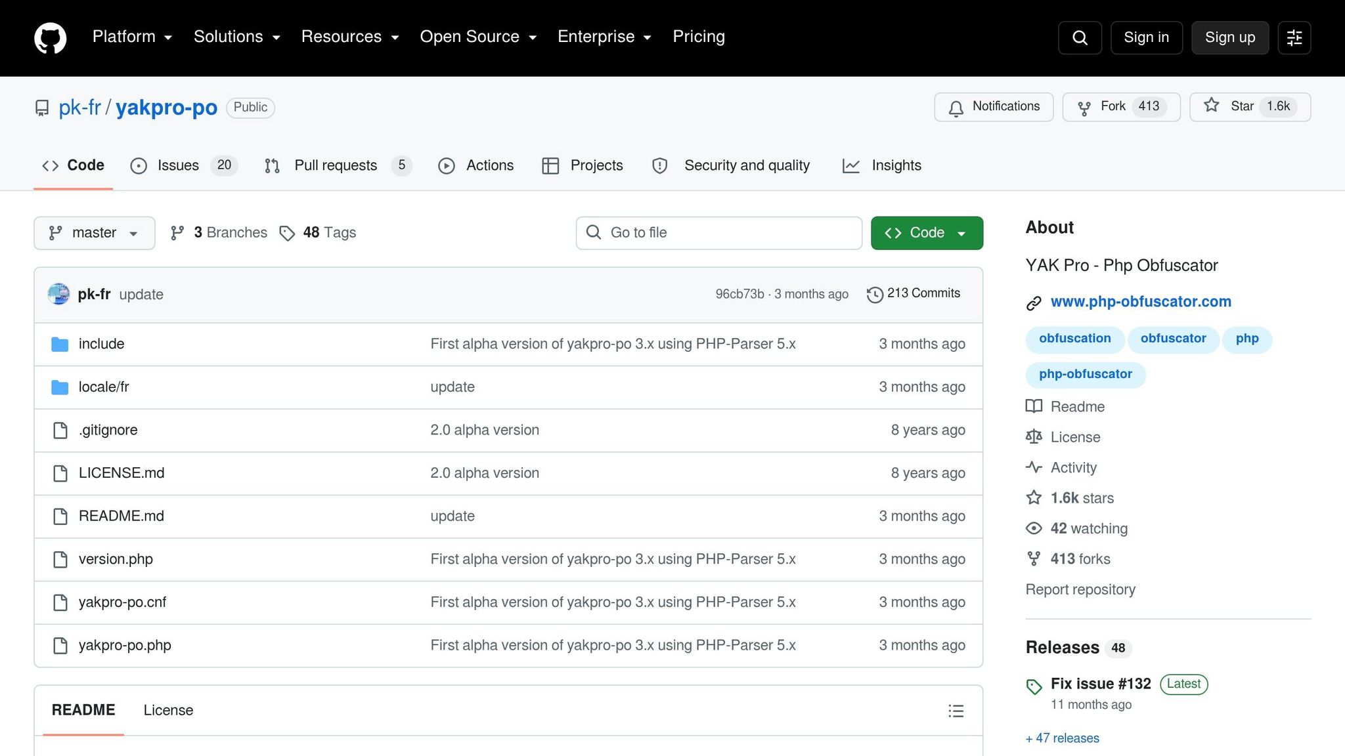
Task: Expand the Solutions menu
Action: pos(237,37)
